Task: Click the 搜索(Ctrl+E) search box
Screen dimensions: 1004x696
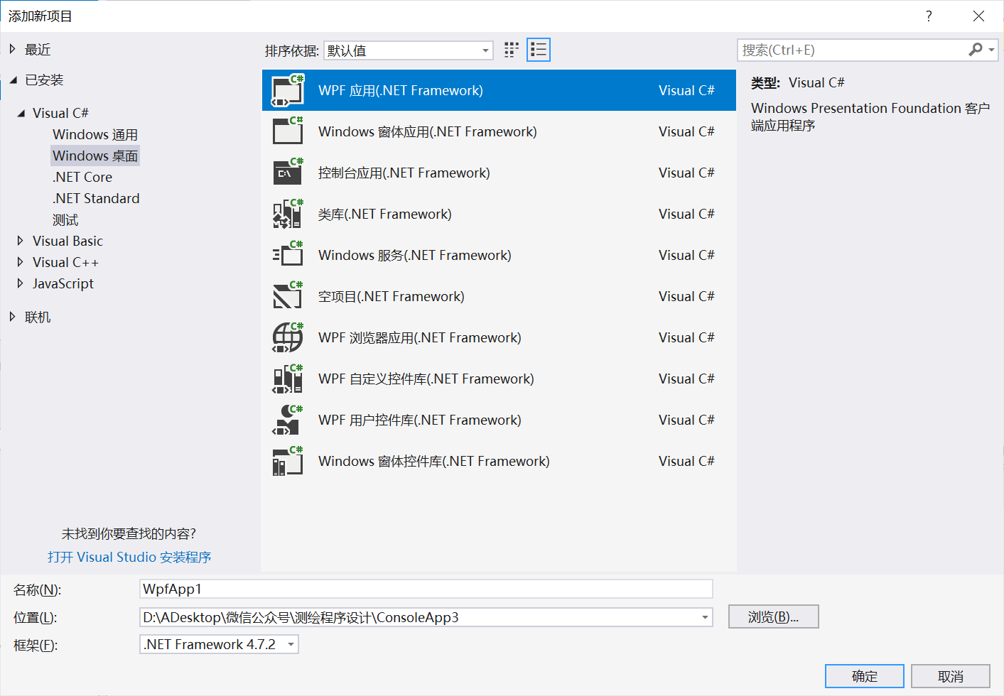Action: (853, 50)
